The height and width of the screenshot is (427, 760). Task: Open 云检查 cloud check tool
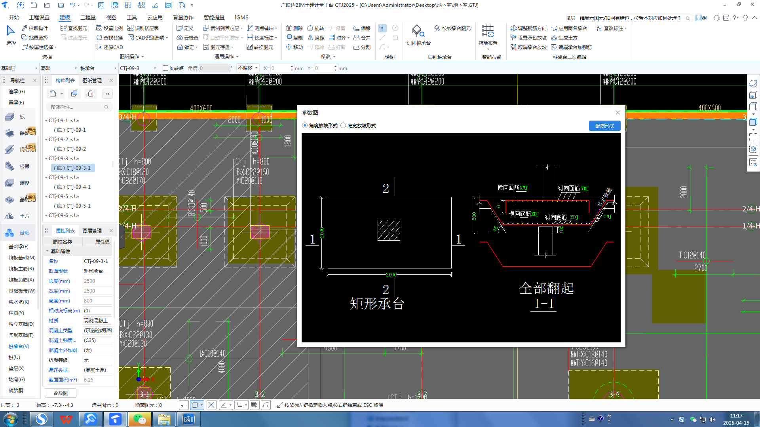tap(187, 38)
